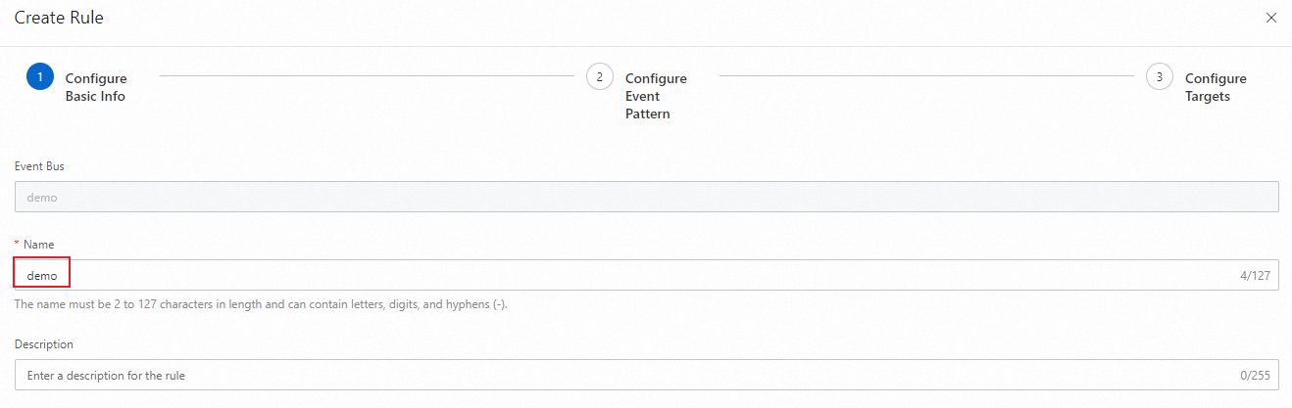Click the 0/255 character counter
Viewport: 1292px width, 408px height.
pyautogui.click(x=1255, y=375)
